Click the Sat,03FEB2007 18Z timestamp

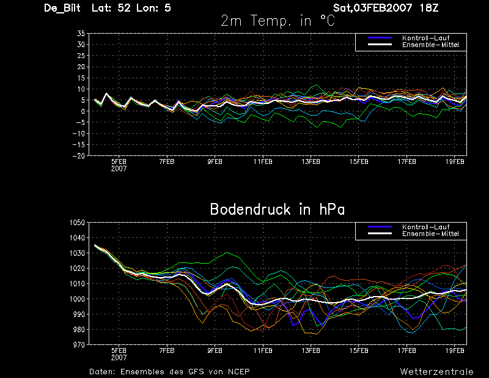[386, 8]
